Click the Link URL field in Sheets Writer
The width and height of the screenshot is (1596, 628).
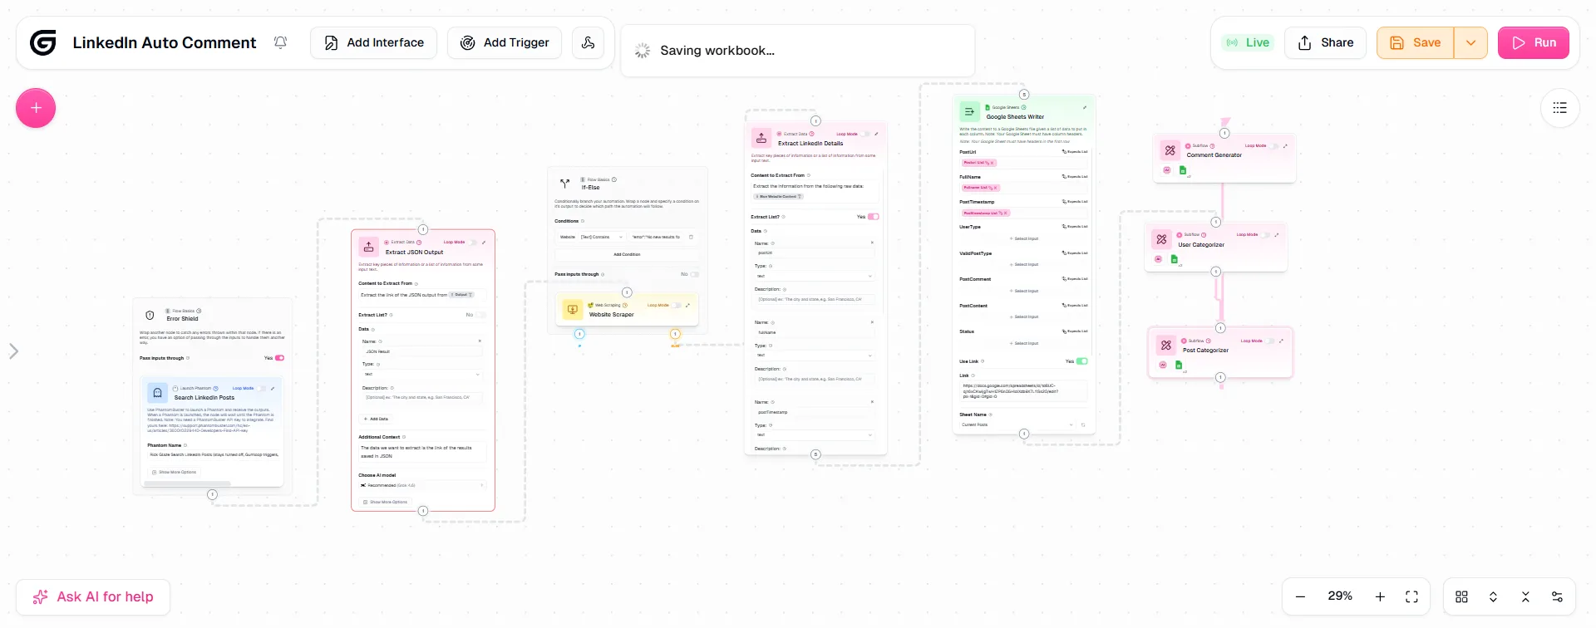pos(1023,391)
